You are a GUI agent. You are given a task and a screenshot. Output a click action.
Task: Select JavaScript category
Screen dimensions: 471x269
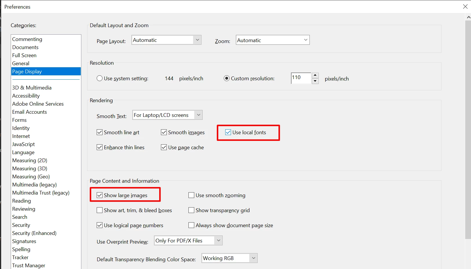point(46,144)
